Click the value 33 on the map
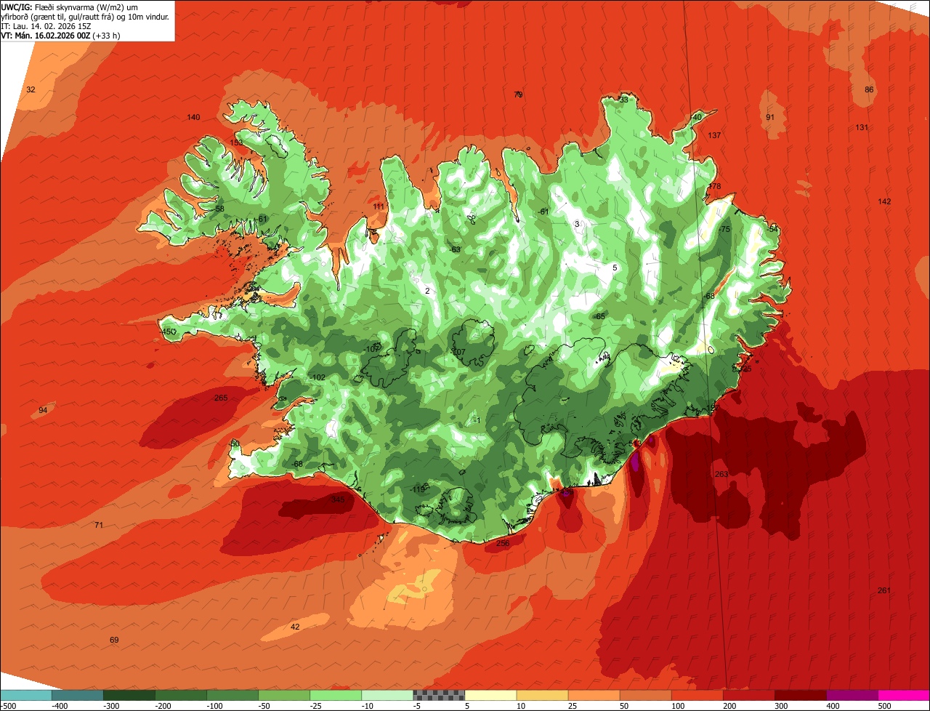Screen dimensions: 930x711 coord(623,100)
